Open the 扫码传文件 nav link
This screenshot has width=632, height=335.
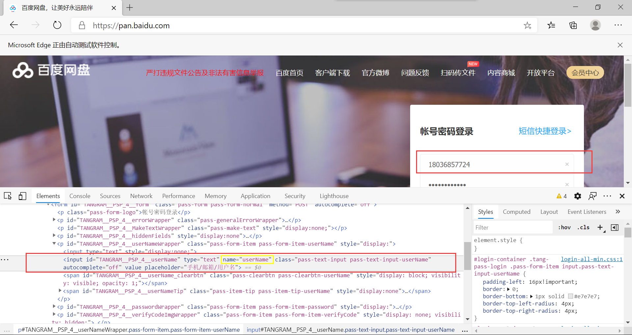click(458, 73)
